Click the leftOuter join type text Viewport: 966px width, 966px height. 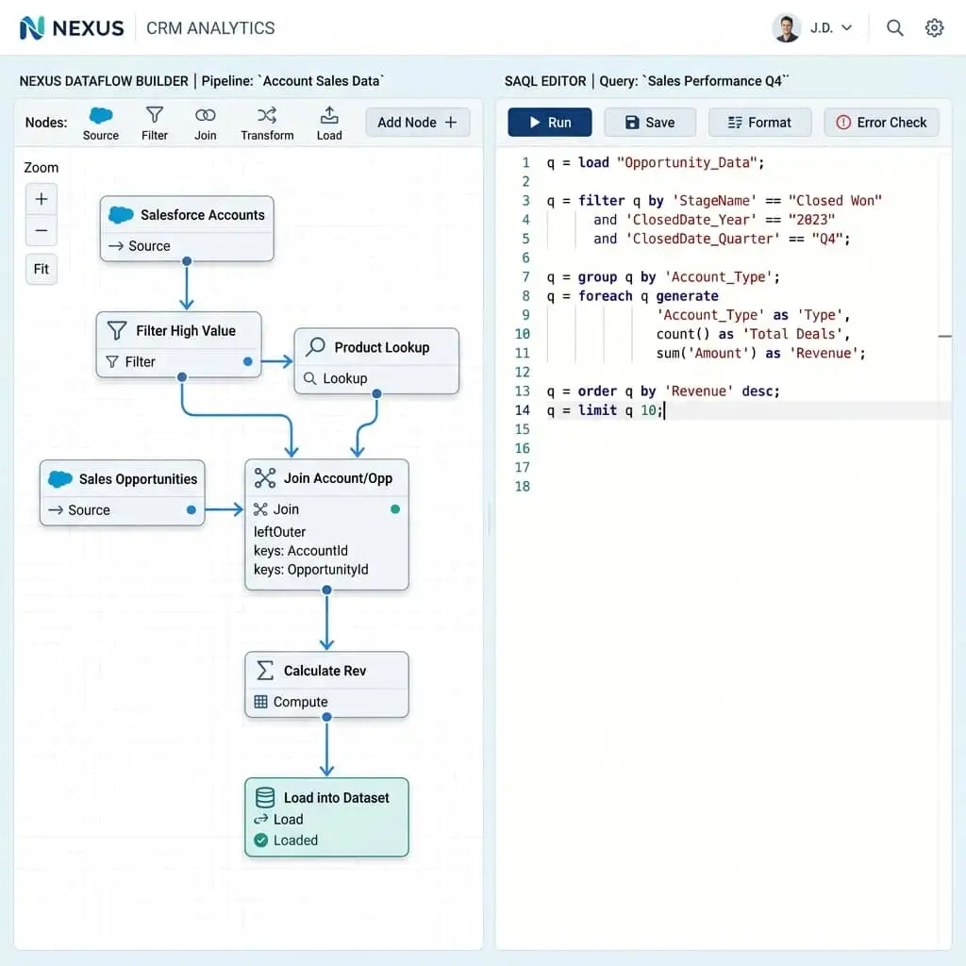(x=279, y=532)
